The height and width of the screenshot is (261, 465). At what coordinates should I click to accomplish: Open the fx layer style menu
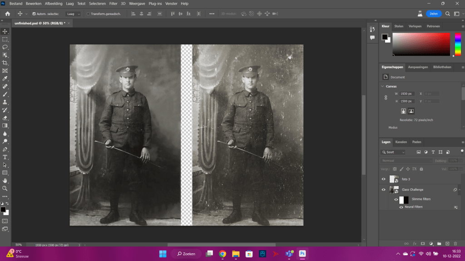click(415, 244)
